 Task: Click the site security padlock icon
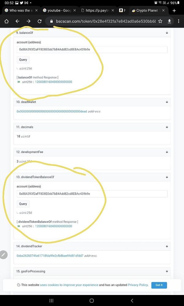[x=51, y=21]
